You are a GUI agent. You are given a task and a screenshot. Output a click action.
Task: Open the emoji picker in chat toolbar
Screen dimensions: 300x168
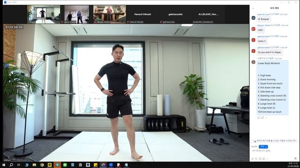(263, 159)
